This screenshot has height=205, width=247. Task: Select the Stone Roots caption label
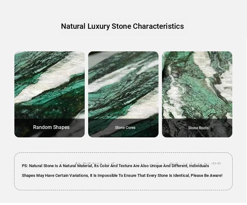point(198,128)
